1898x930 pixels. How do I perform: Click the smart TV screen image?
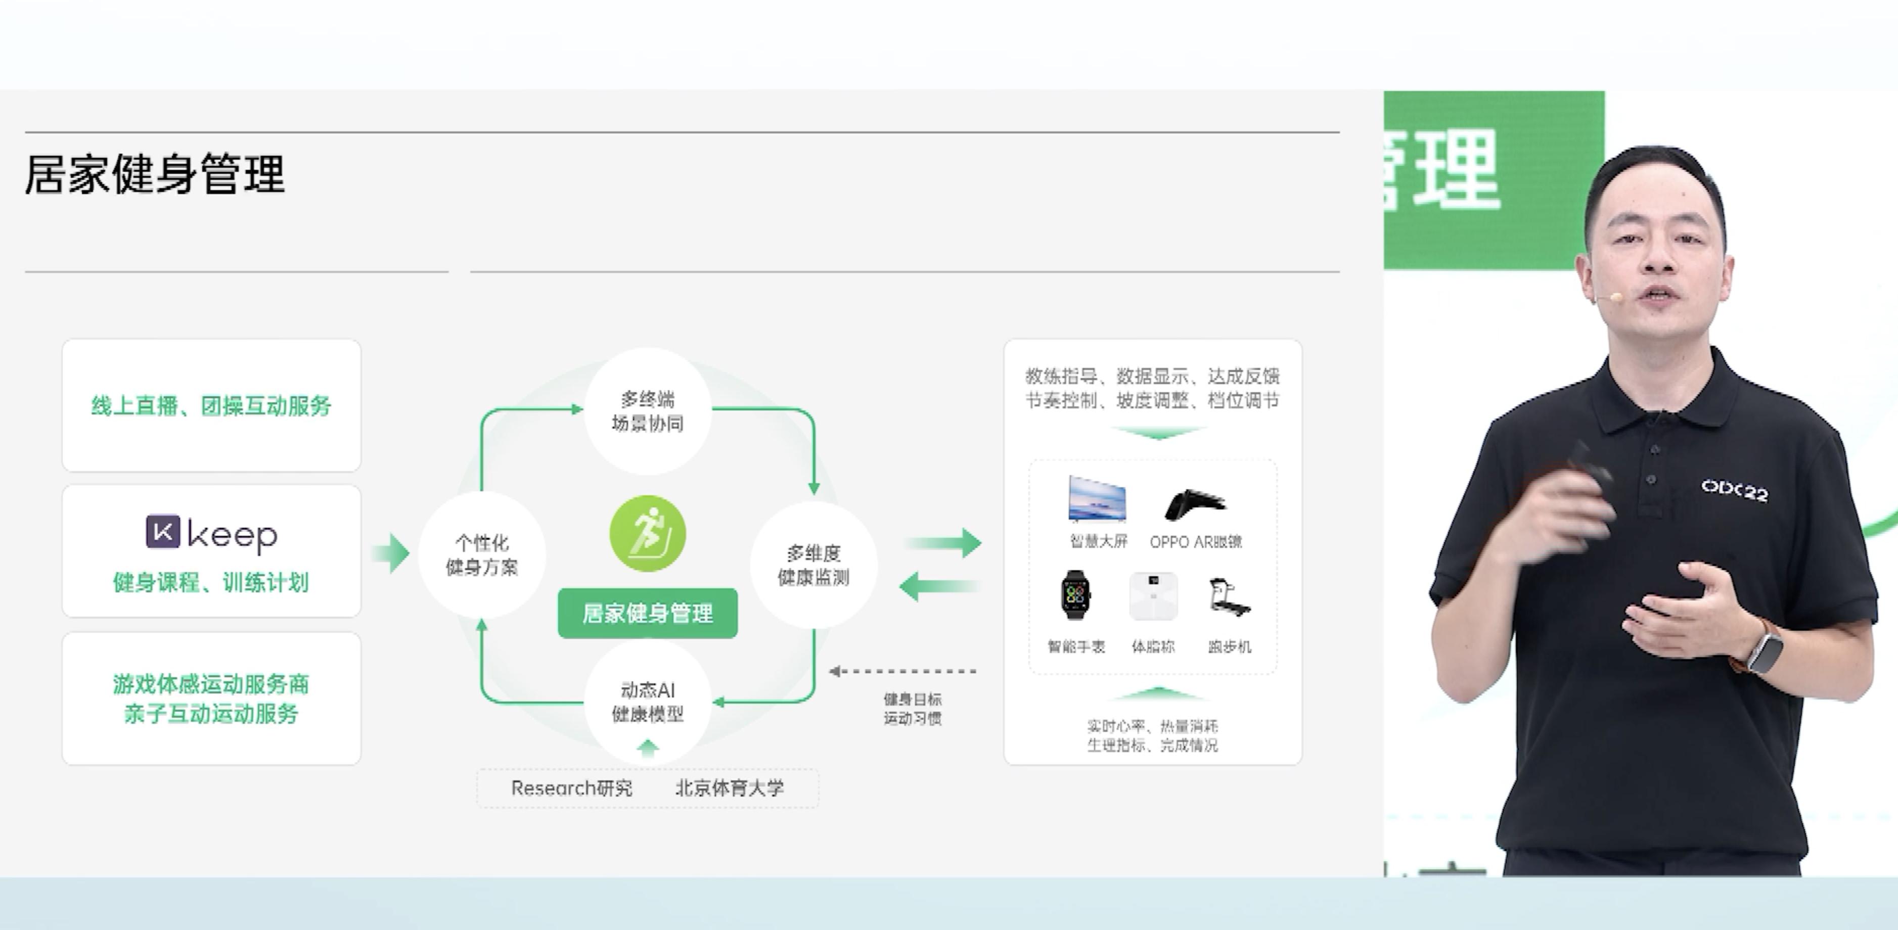[x=1097, y=499]
